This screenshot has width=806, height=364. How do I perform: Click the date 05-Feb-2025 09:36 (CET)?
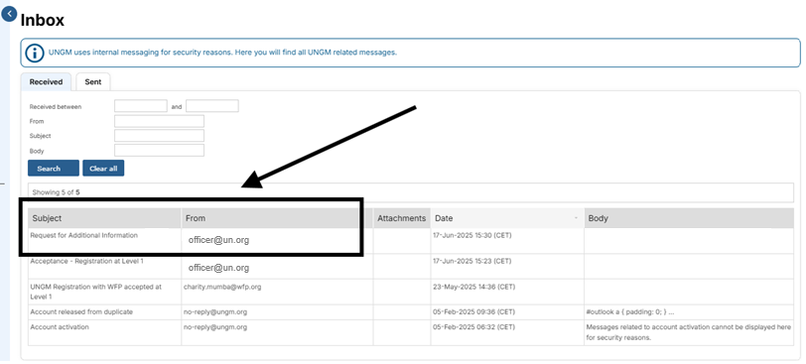pos(473,311)
